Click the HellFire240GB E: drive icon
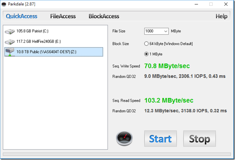235x160 pixels. point(10,42)
